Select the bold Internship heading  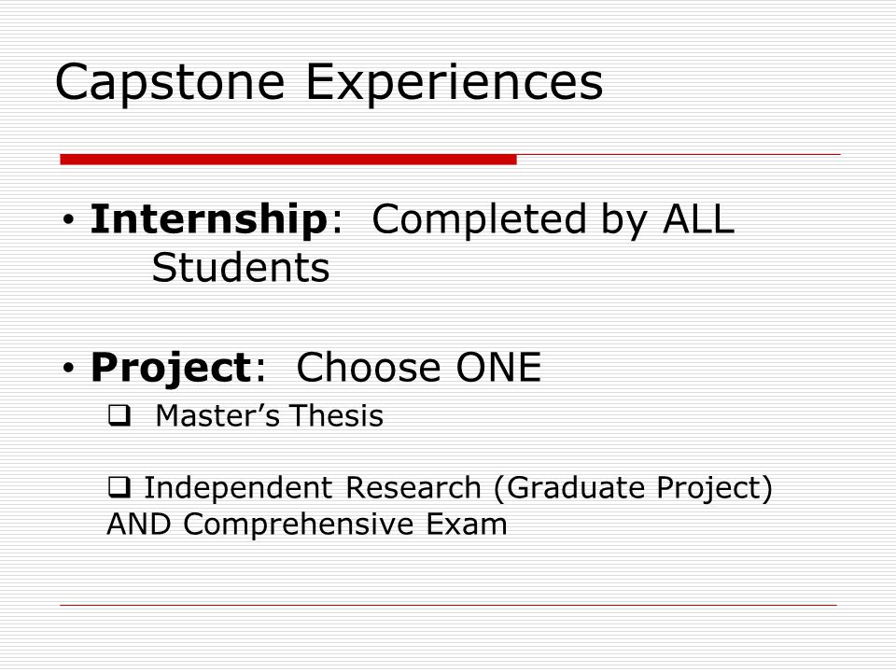click(x=208, y=218)
